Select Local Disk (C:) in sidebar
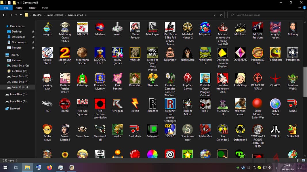307x172 pixels. point(20,66)
